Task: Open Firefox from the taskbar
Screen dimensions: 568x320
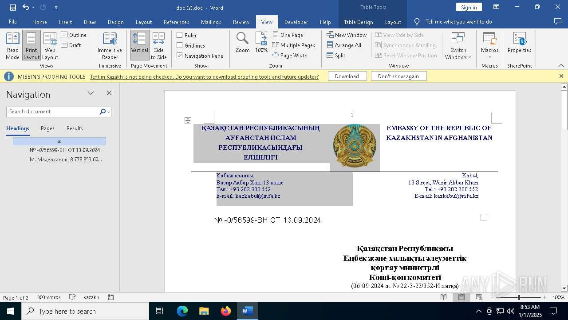Action: [x=226, y=311]
